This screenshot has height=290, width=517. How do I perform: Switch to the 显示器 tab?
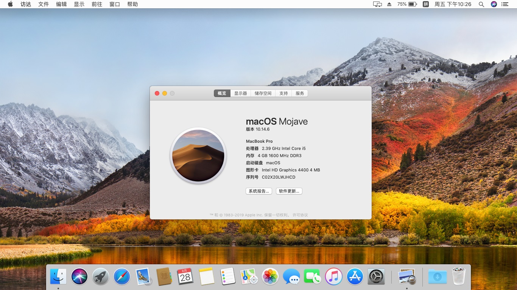(x=240, y=93)
